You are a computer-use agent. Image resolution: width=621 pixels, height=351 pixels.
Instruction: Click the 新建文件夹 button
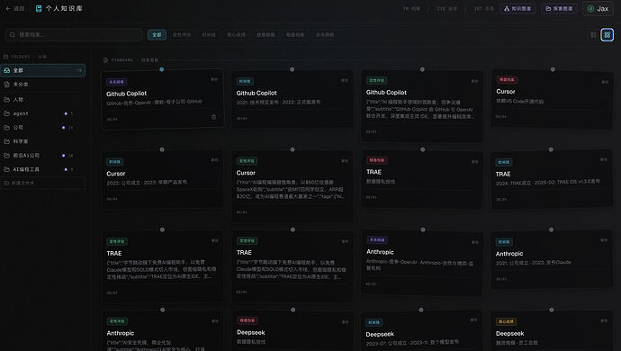tap(43, 183)
